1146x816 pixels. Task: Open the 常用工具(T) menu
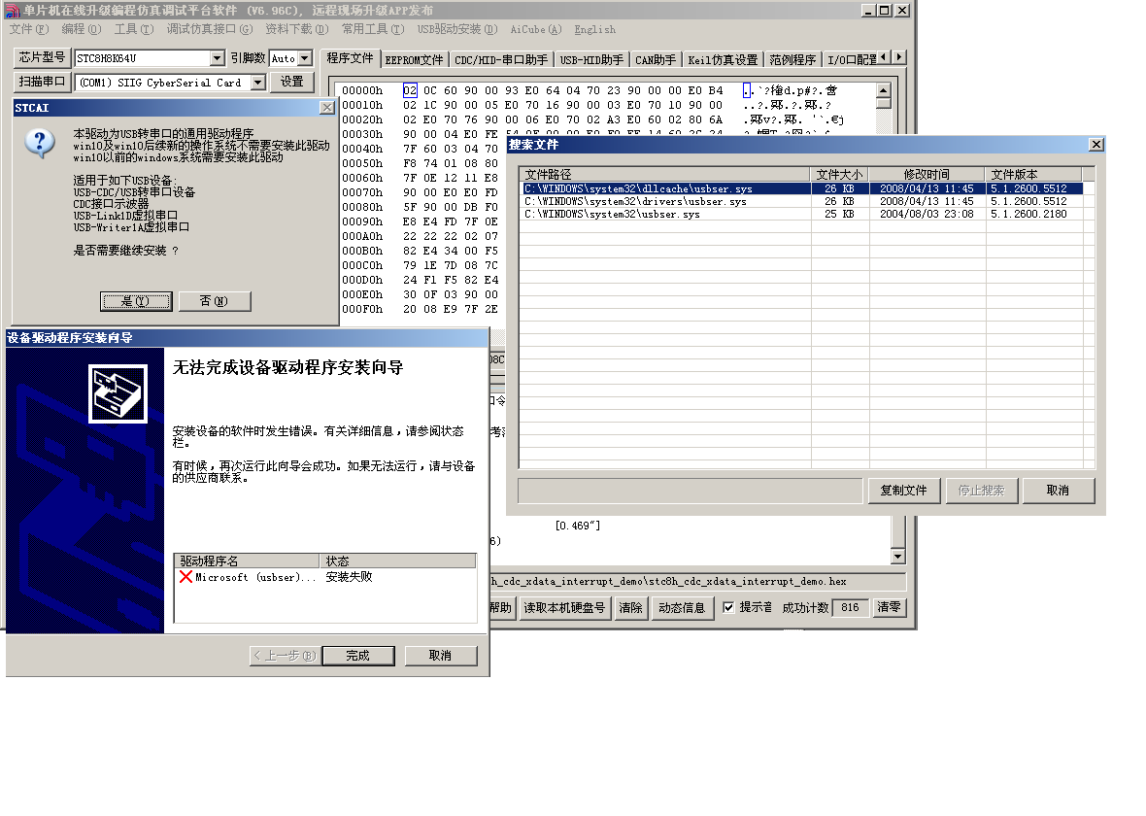coord(373,29)
